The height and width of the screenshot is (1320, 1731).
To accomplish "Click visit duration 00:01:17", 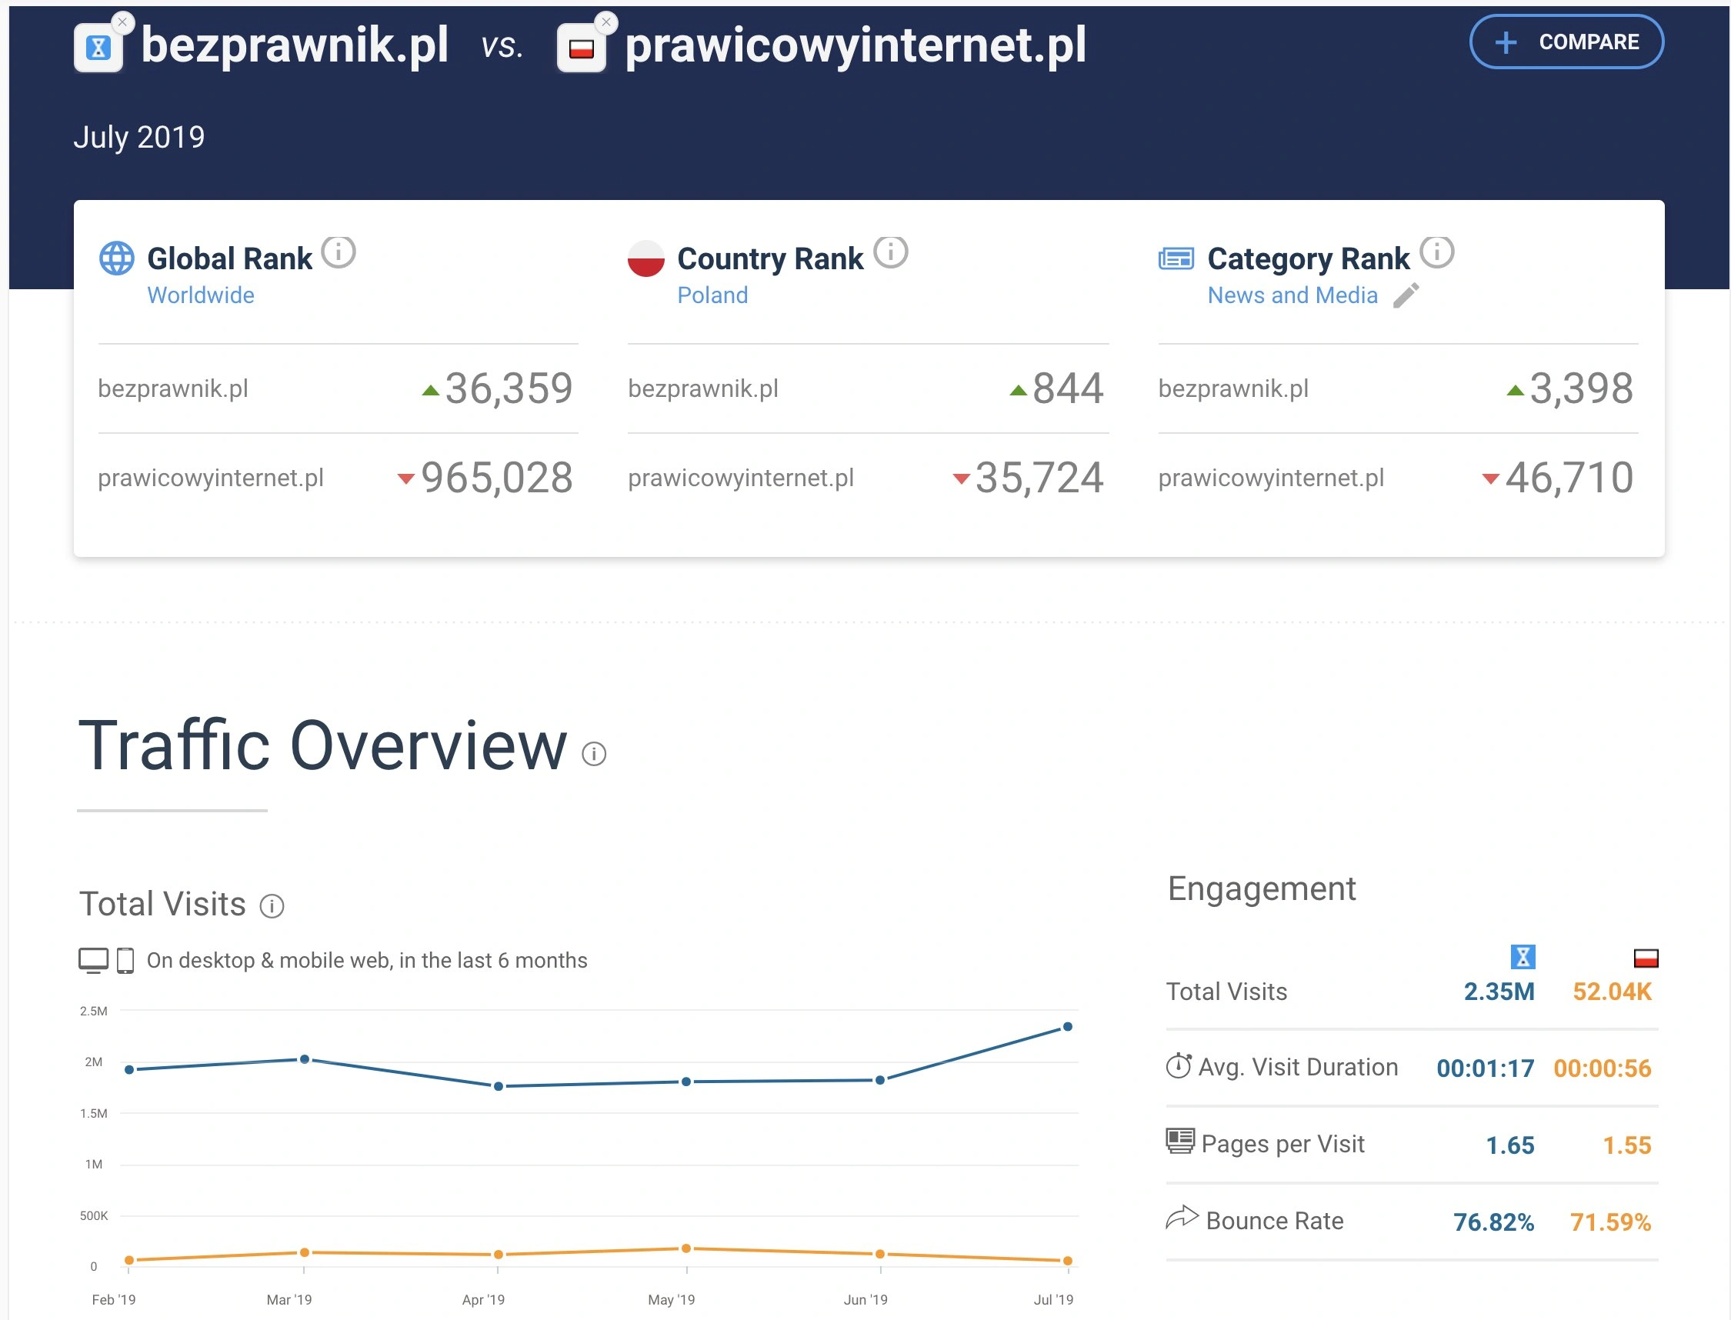I will (1485, 1068).
